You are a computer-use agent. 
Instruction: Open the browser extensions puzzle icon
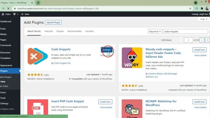[202, 9]
